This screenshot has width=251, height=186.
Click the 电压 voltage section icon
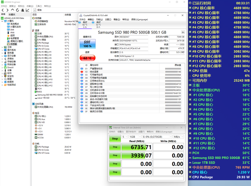[x=33, y=113]
